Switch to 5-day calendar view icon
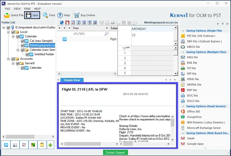231x156 pixels. [84, 23]
